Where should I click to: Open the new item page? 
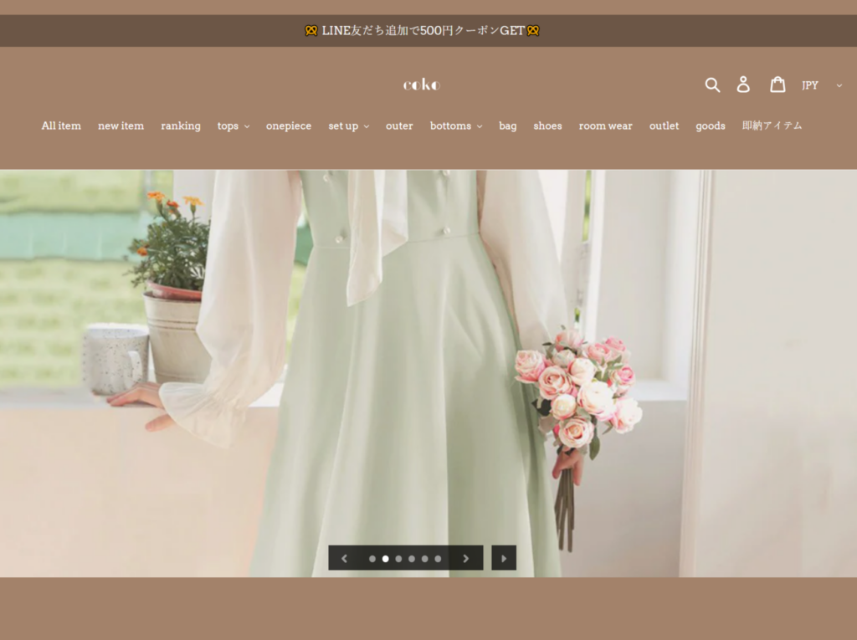(x=121, y=125)
